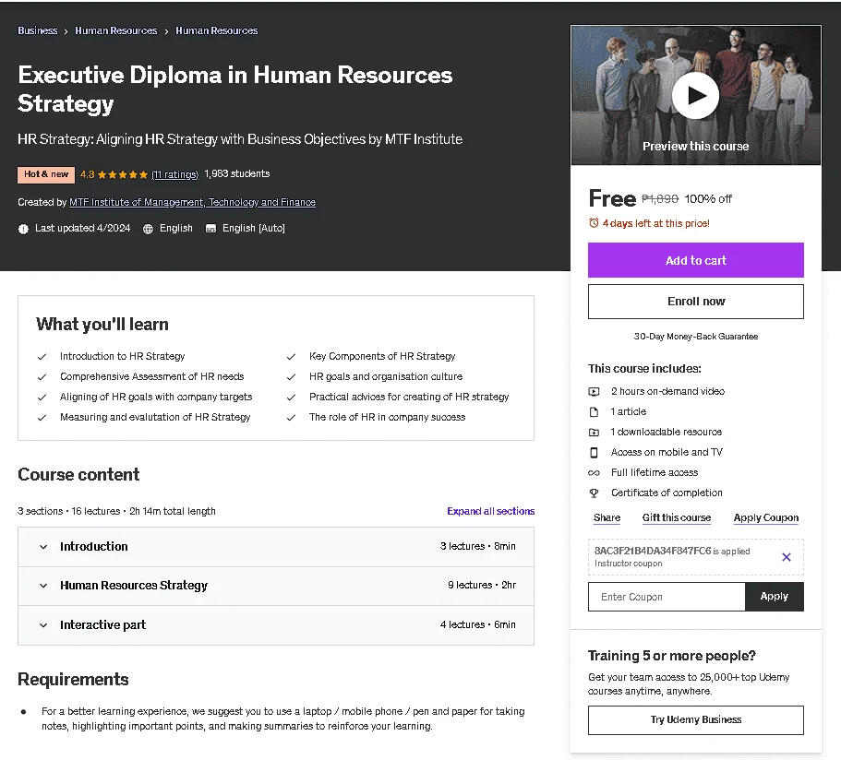Open the 11 ratings link
Image resolution: width=841 pixels, height=760 pixels.
pyautogui.click(x=174, y=174)
